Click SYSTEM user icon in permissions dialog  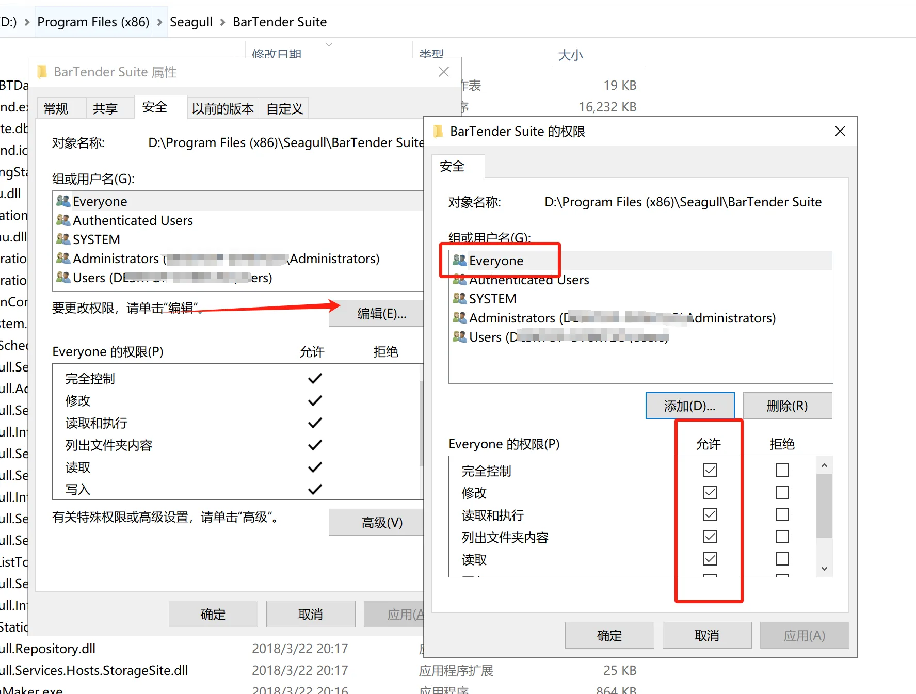click(x=459, y=299)
